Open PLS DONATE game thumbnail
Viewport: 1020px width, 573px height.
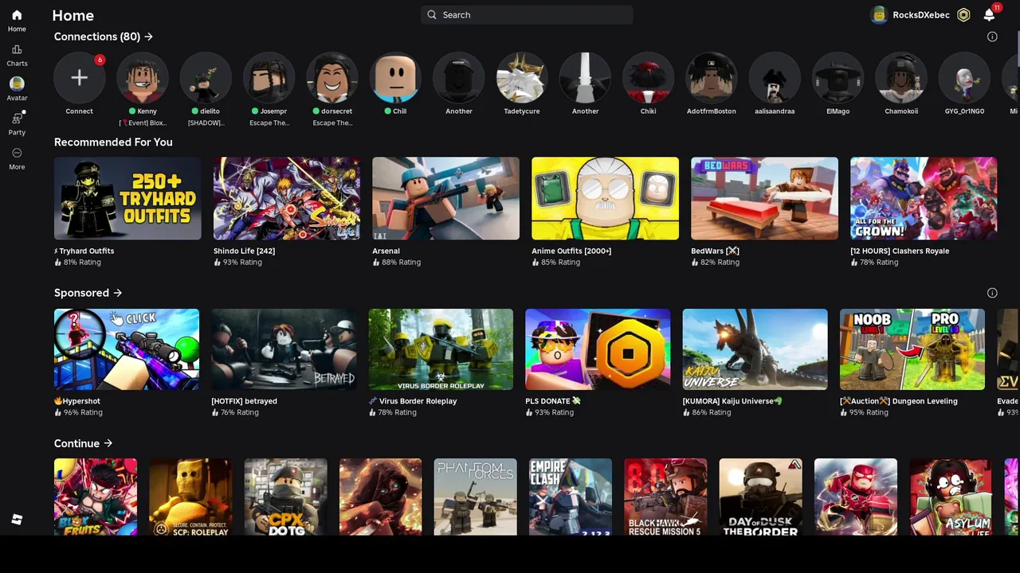(598, 349)
